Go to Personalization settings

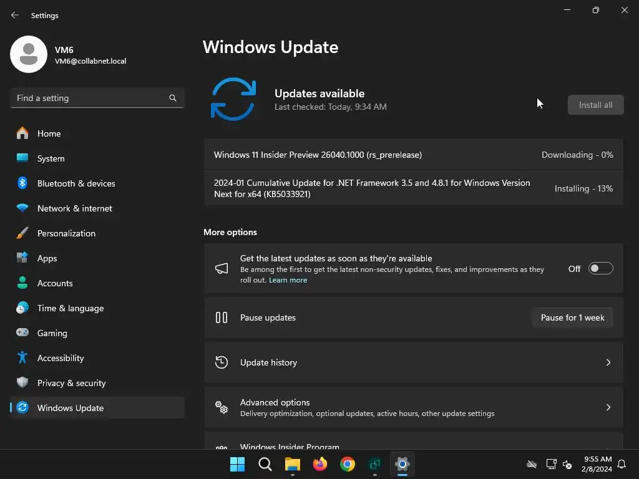pos(97,233)
